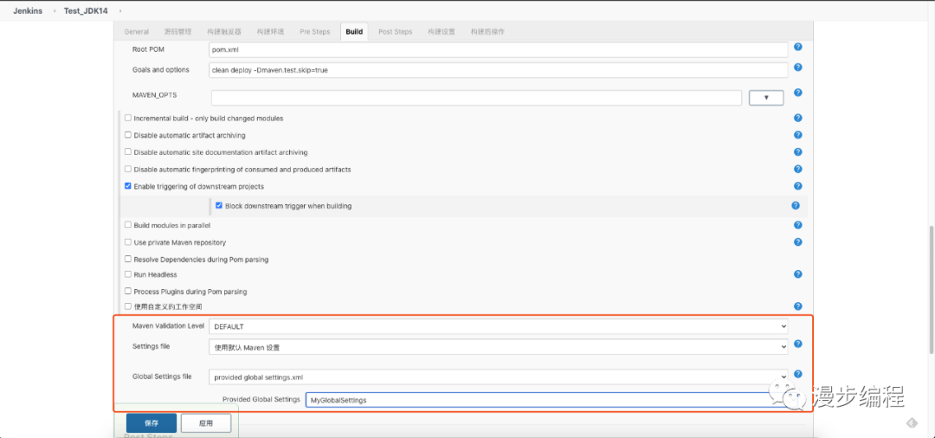Show help for Block downstream trigger when building
The image size is (935, 438).
pyautogui.click(x=796, y=206)
